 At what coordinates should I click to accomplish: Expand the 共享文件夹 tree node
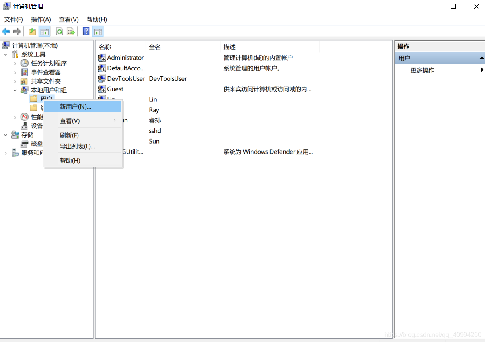[15, 81]
